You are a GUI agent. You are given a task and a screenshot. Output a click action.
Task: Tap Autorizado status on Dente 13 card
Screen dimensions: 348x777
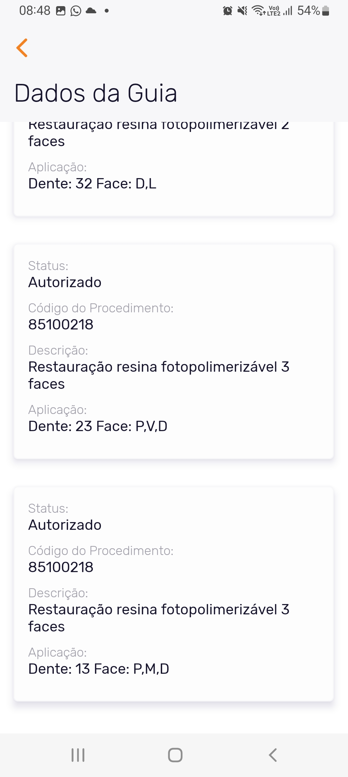[65, 525]
